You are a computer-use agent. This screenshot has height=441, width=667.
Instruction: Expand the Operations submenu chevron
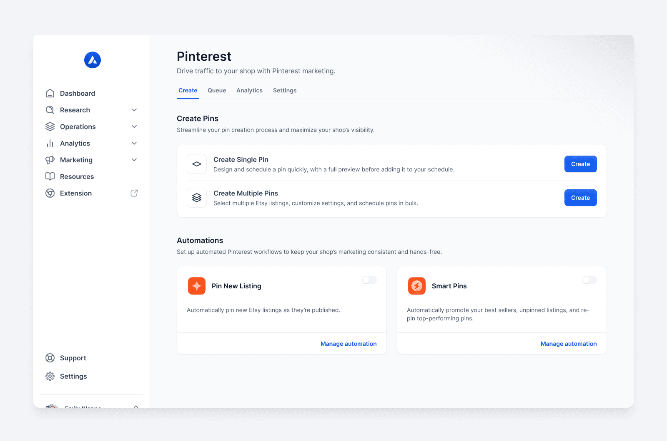pyautogui.click(x=134, y=126)
